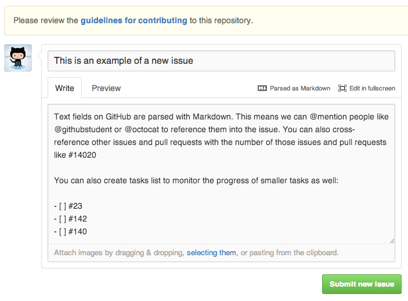
Task: Select the Edit in fullscreen label
Action: pos(372,88)
